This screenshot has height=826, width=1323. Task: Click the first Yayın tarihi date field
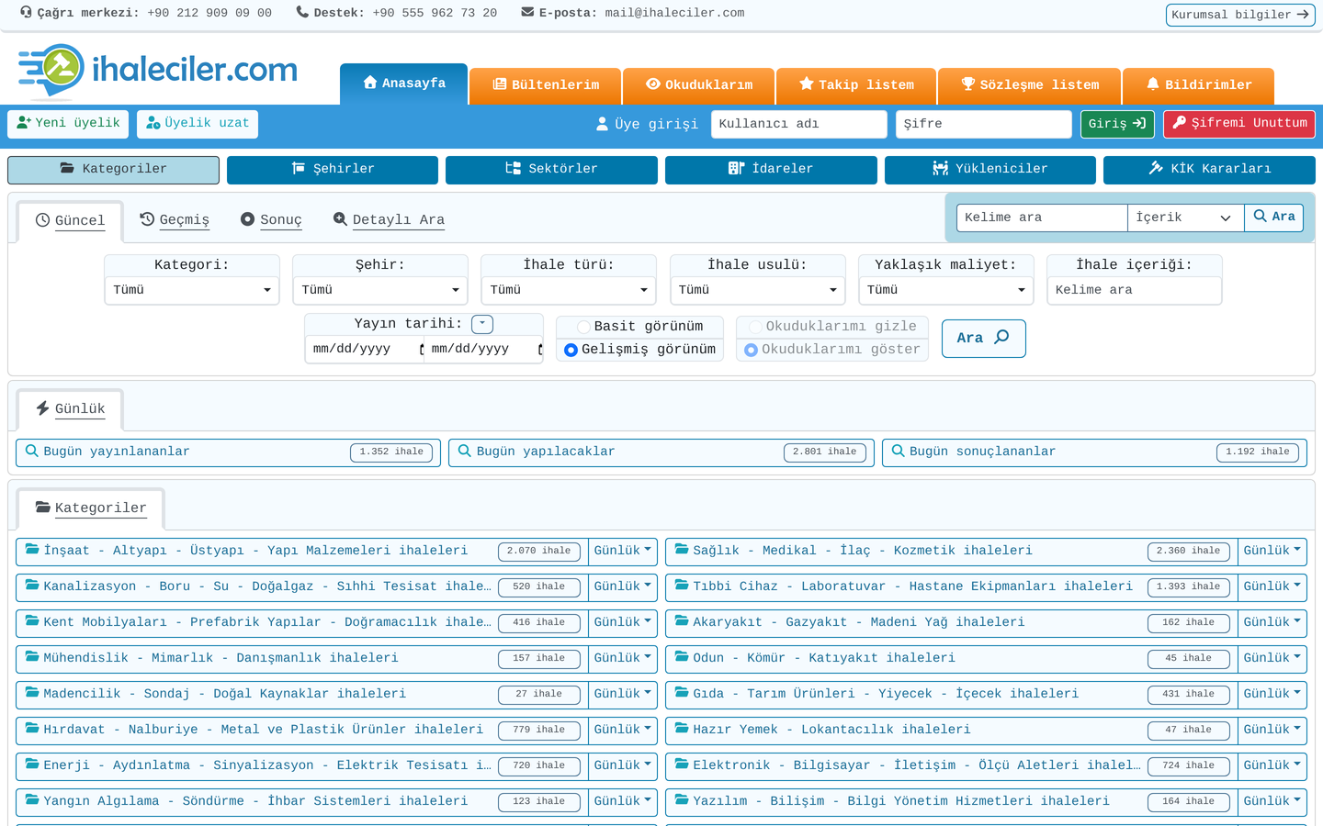(365, 350)
